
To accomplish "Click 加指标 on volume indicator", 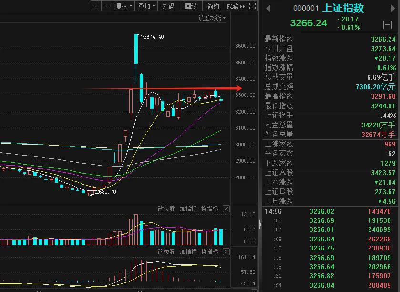I will [188, 209].
